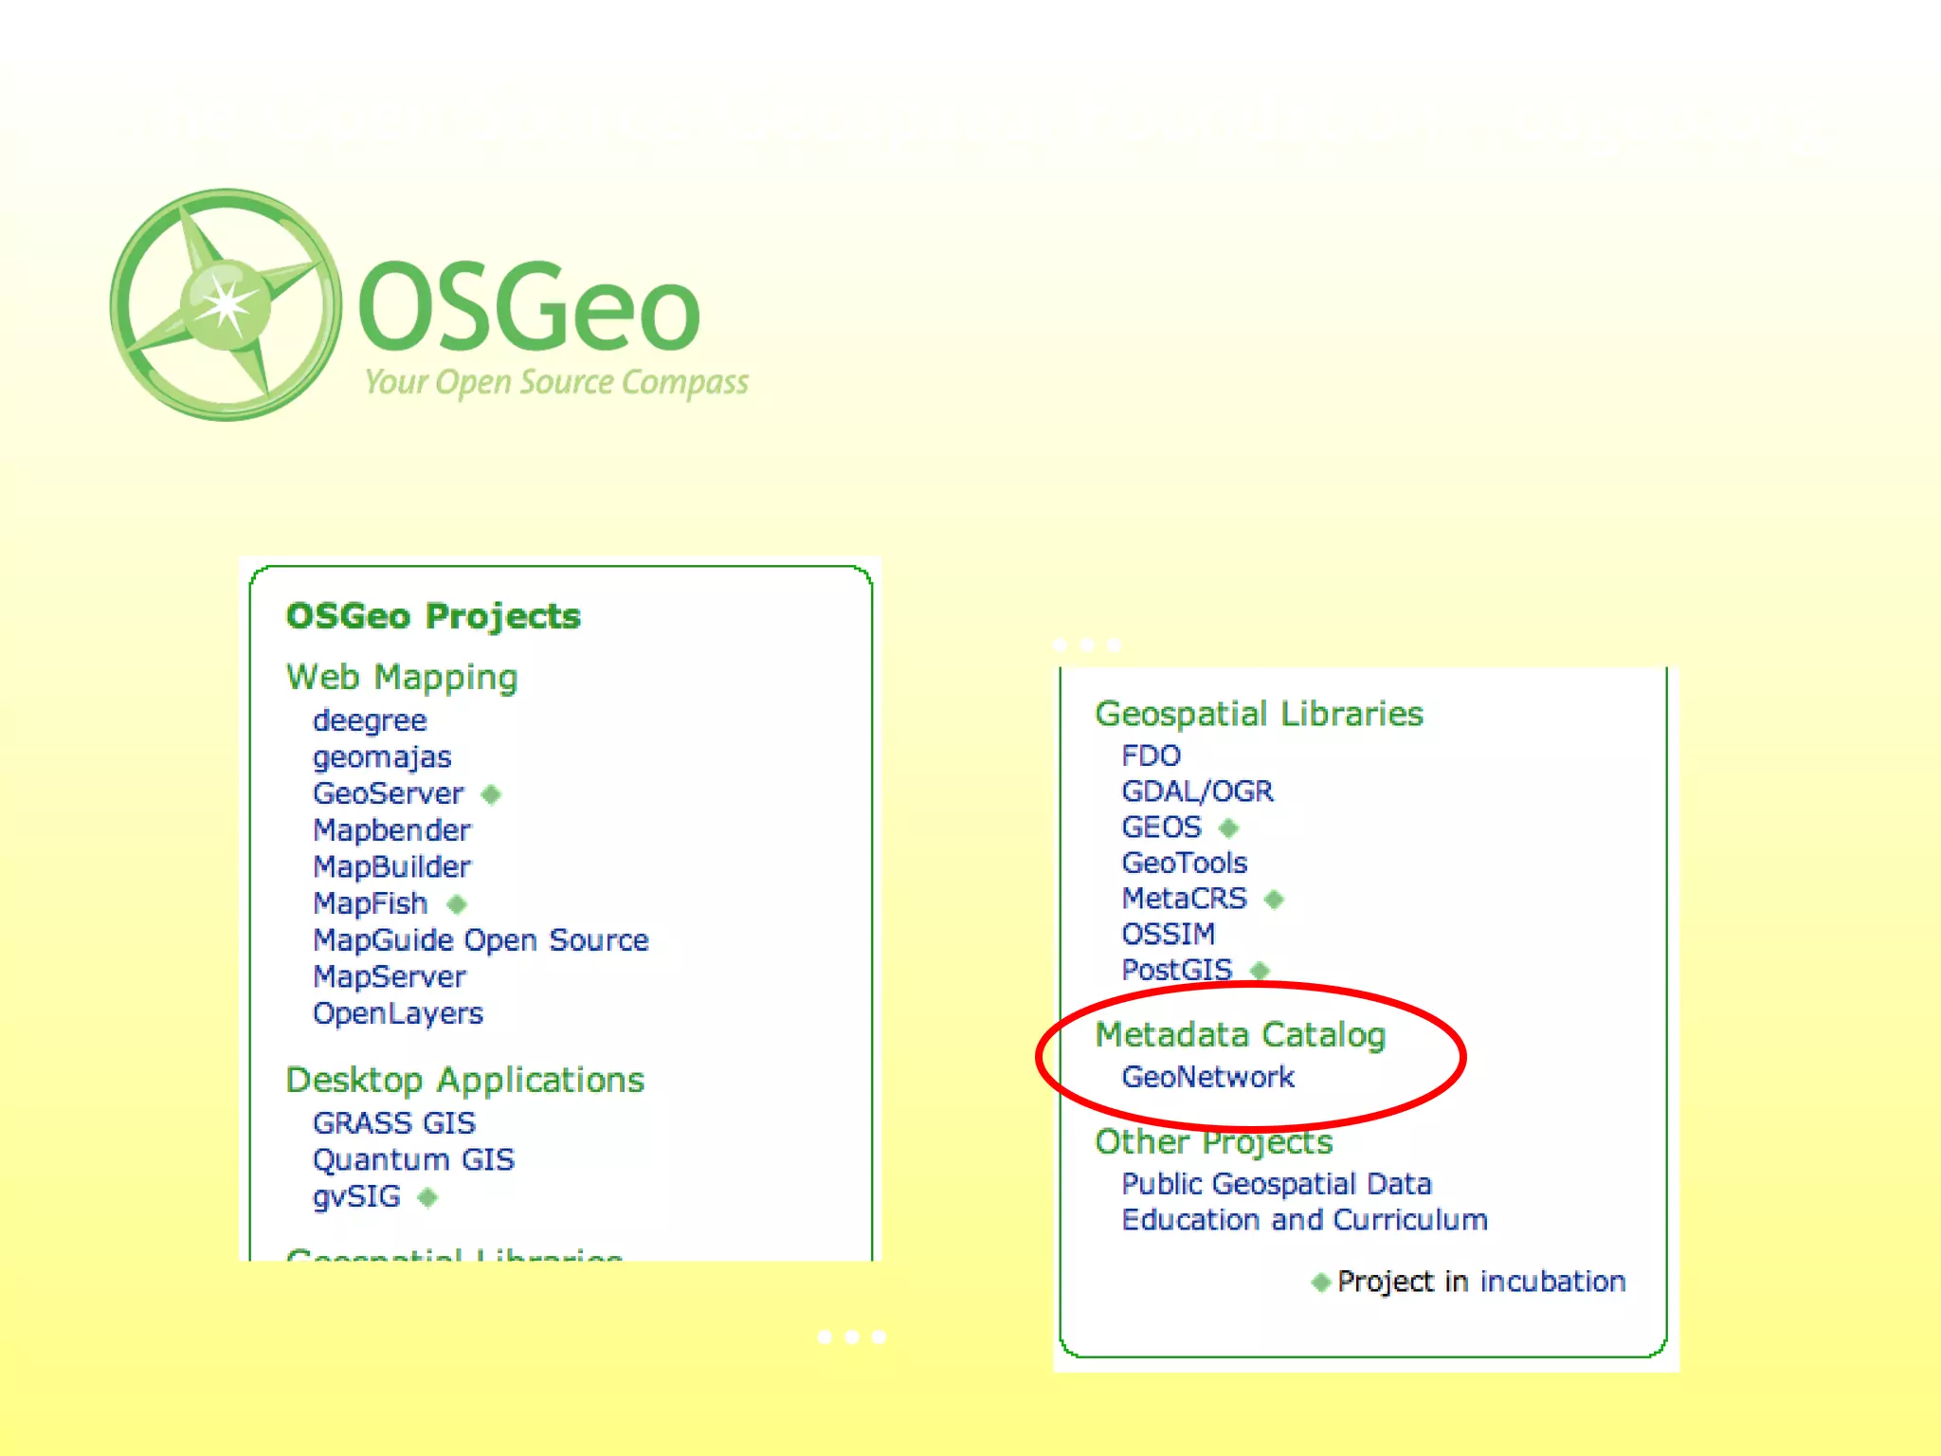Click incubation diamond next to gvSIG
This screenshot has height=1456, width=1941.
(427, 1197)
